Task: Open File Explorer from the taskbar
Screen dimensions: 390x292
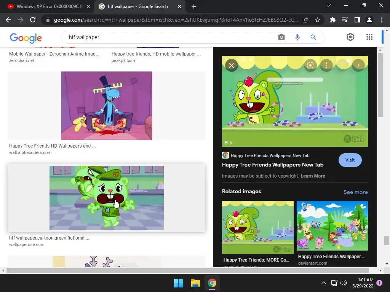Action: click(x=195, y=283)
